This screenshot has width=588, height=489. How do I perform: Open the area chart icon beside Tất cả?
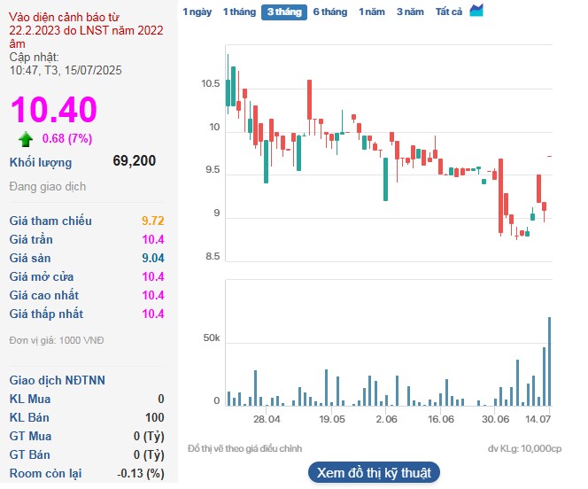click(476, 11)
